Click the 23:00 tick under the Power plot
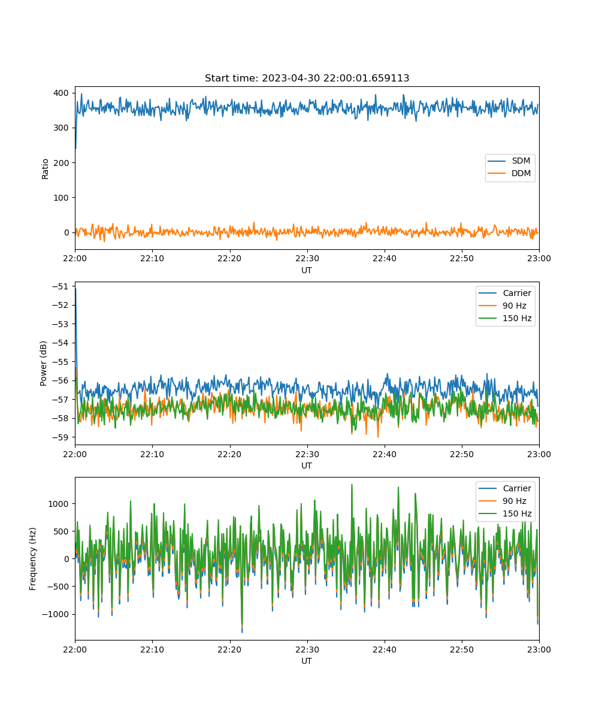The height and width of the screenshot is (719, 599). tap(539, 454)
